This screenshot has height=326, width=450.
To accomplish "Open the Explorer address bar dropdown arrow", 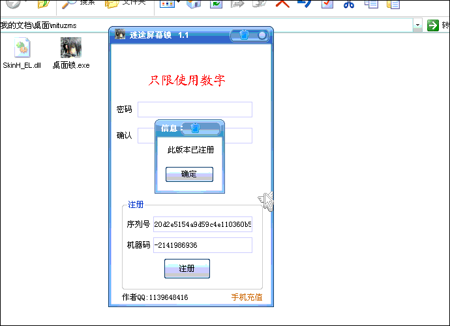I will tap(417, 25).
